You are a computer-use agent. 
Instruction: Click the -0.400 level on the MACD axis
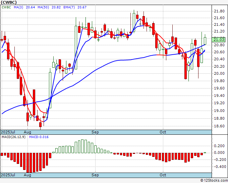point(219,167)
